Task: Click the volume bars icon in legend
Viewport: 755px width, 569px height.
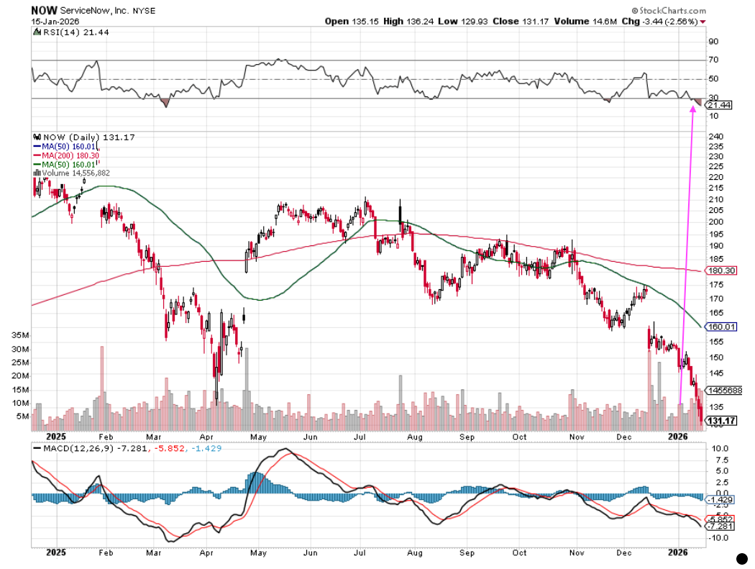Action: [36, 173]
